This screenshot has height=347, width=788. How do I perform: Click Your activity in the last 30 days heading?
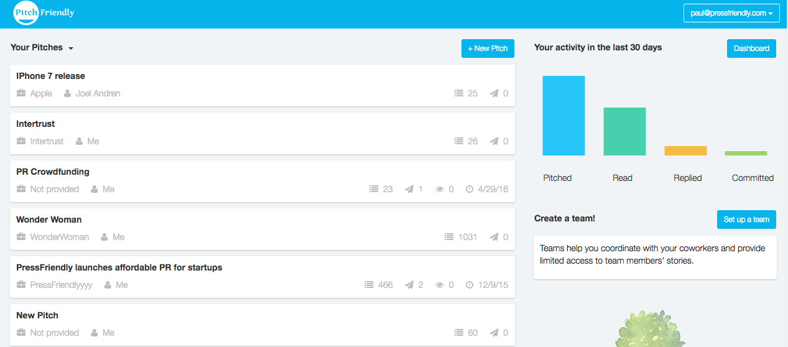pos(598,47)
